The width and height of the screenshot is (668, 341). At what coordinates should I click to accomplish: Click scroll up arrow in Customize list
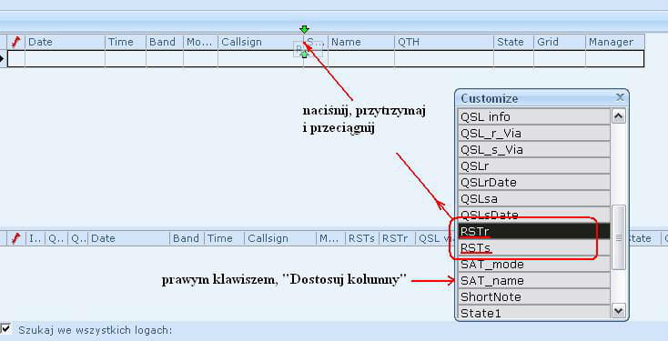pos(619,116)
